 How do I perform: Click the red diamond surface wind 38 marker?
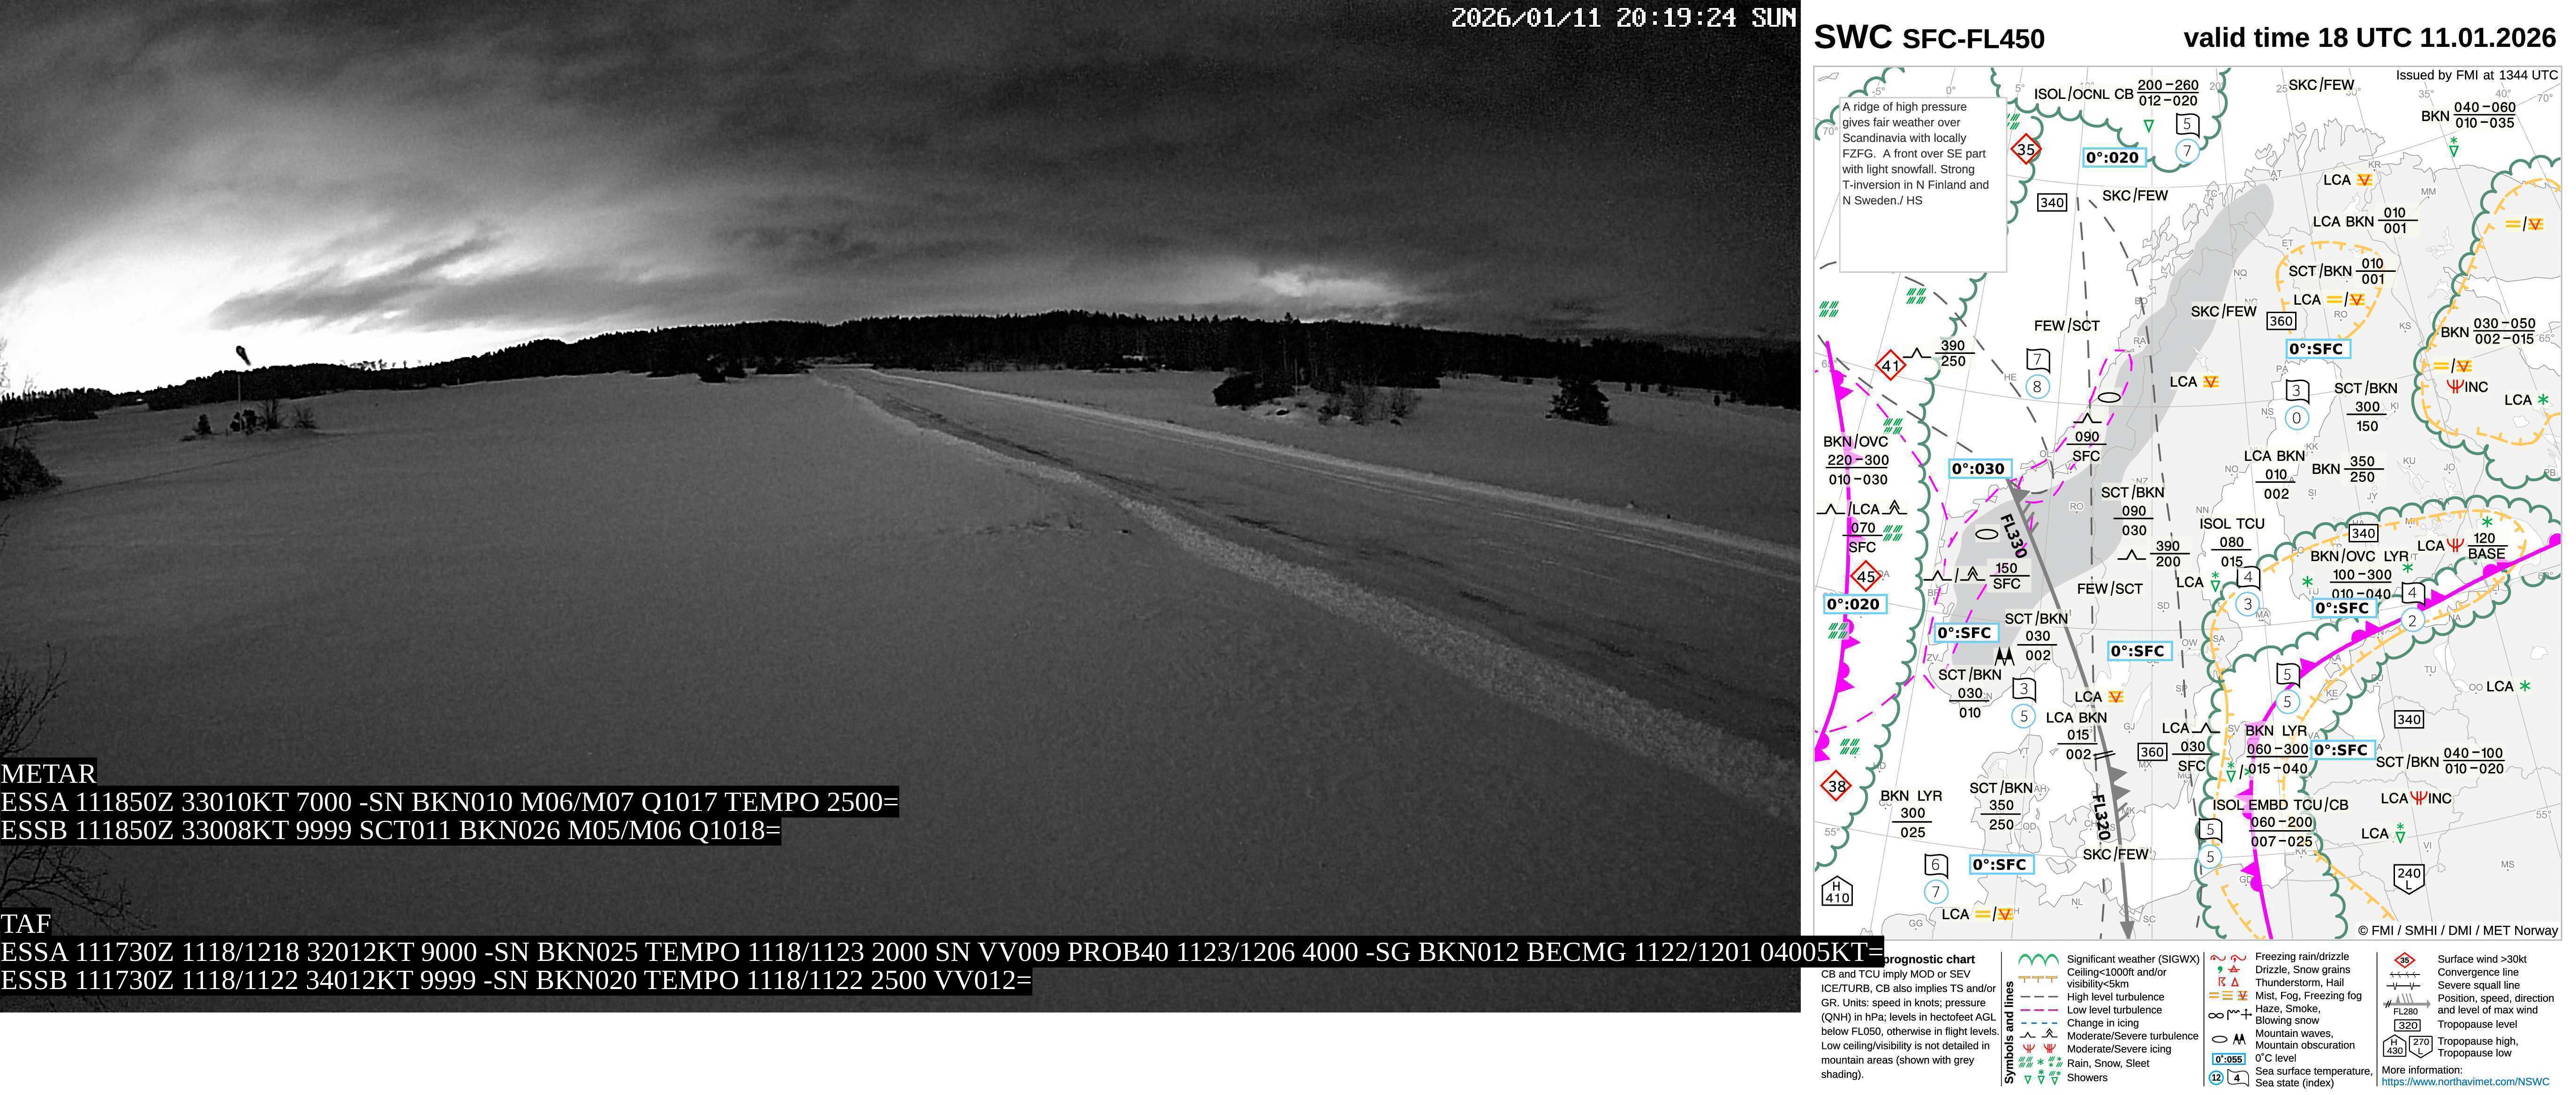(x=1836, y=786)
